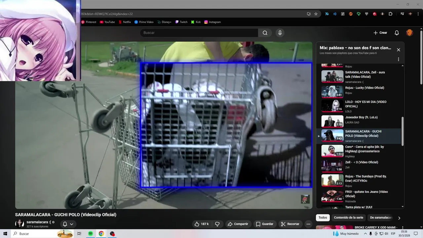This screenshot has height=238, width=423.
Task: Open Spotify from the taskbar
Action: tap(91, 234)
